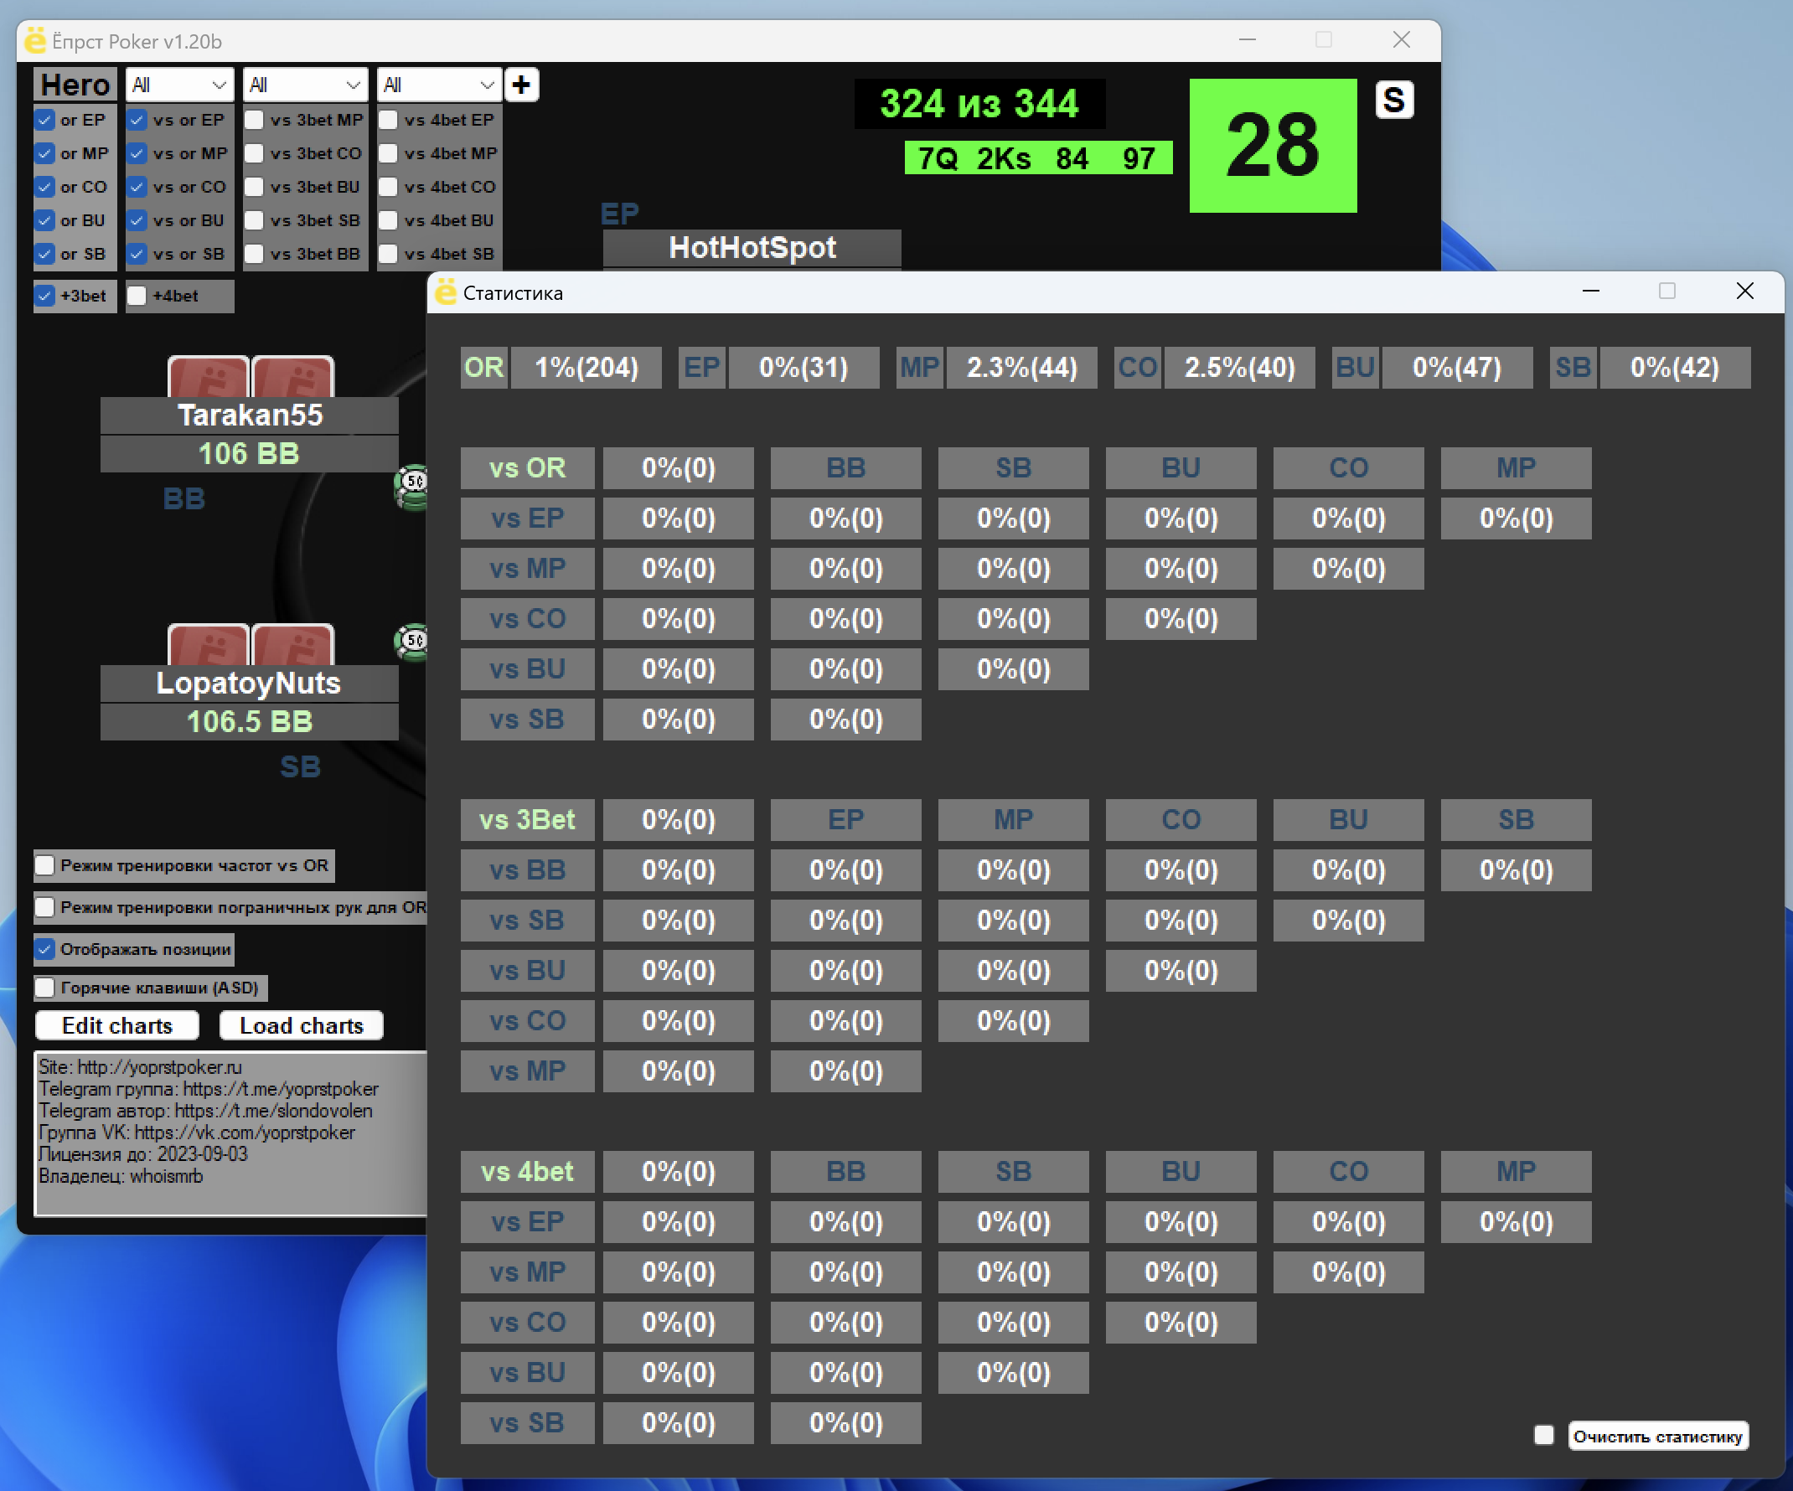
Task: Click the Ёпрст Poker app icon in title bar
Action: [x=36, y=40]
